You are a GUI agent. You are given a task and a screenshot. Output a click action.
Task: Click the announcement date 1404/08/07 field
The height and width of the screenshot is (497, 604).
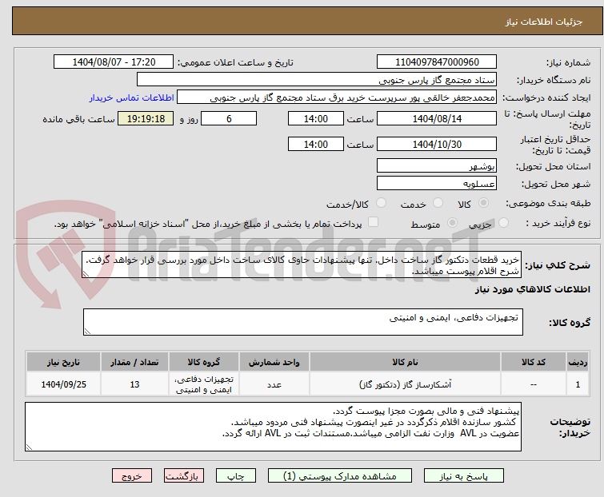pos(114,62)
